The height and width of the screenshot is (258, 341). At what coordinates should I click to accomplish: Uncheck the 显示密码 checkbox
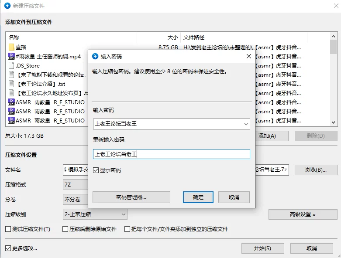pos(96,170)
